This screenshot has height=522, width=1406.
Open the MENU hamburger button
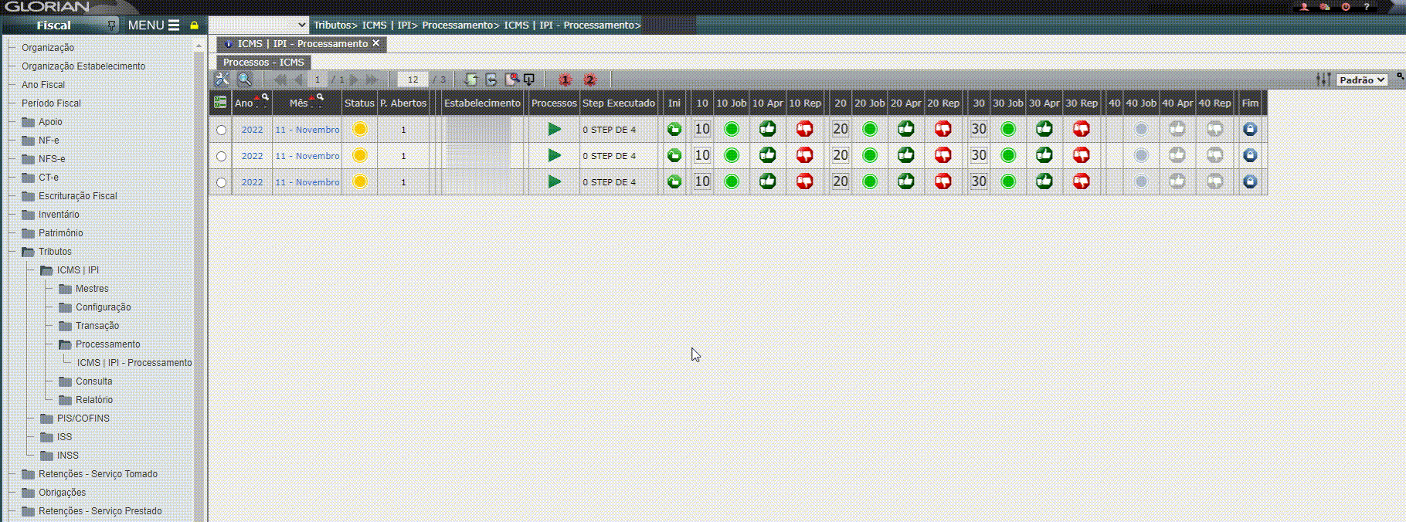(x=153, y=25)
